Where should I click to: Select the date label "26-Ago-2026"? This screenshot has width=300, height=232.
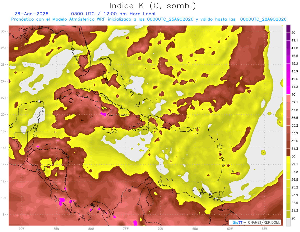pos(31,14)
